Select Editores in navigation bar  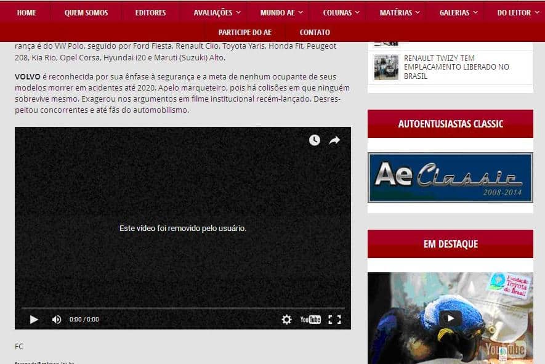150,12
